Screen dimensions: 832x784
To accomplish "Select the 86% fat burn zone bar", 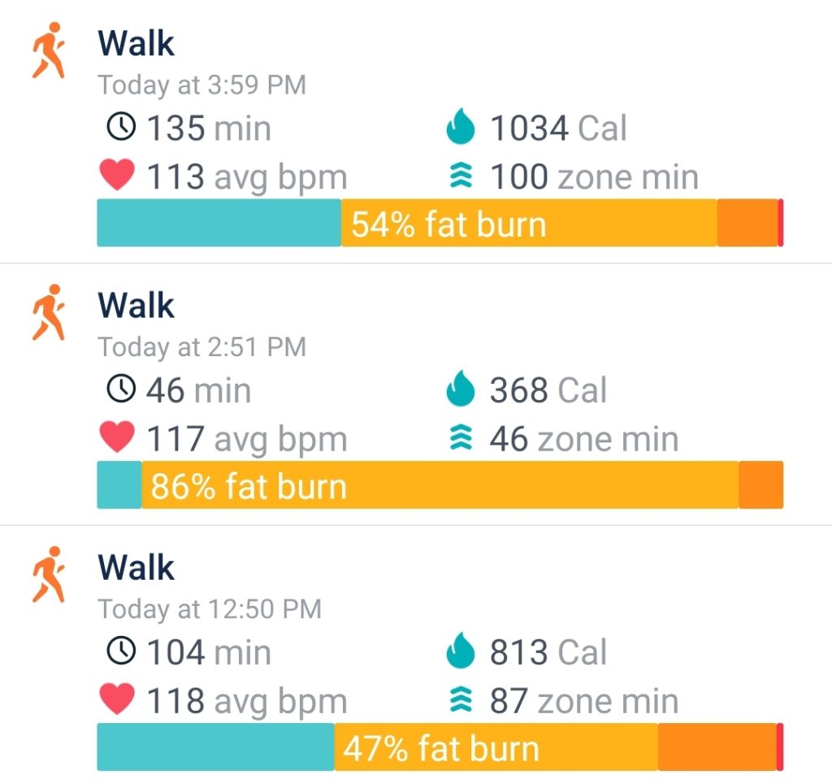I will click(x=439, y=485).
